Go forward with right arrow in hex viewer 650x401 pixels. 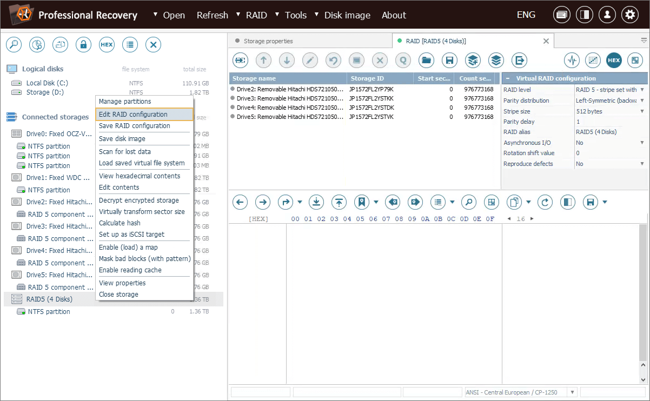pyautogui.click(x=263, y=202)
